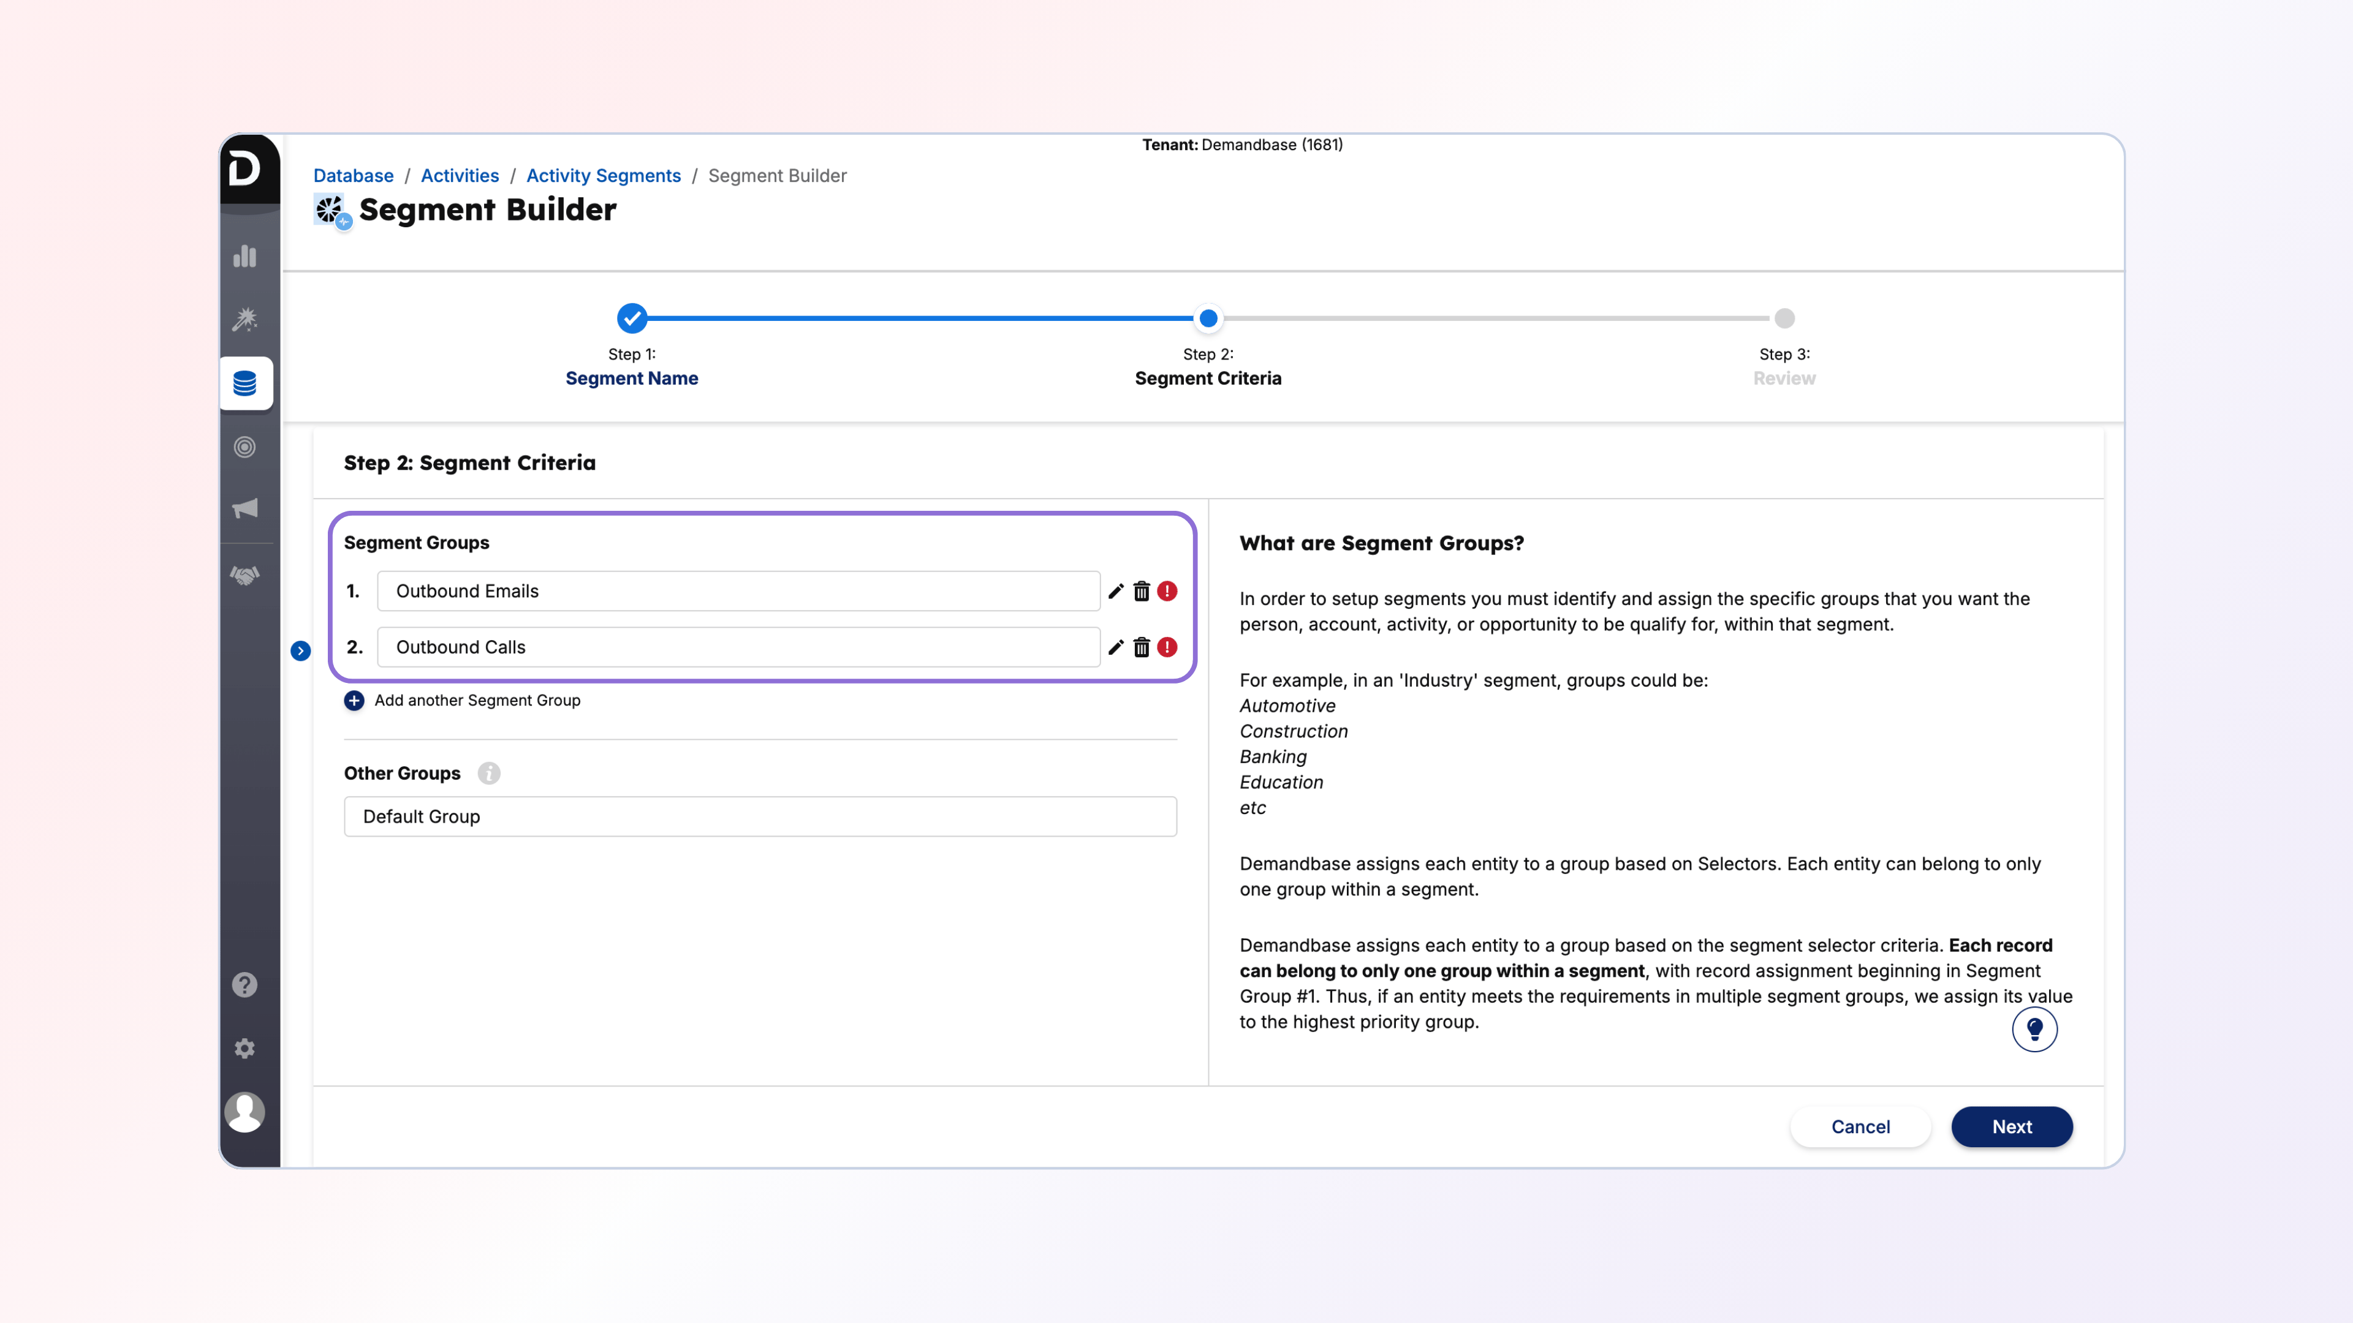The width and height of the screenshot is (2353, 1323).
Task: Click the target sidebar icon
Action: [245, 447]
